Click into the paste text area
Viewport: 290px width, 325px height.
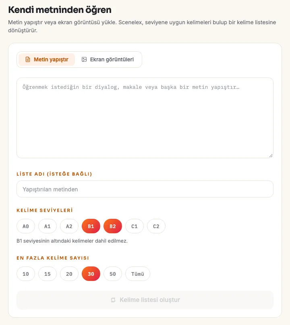tap(145, 118)
